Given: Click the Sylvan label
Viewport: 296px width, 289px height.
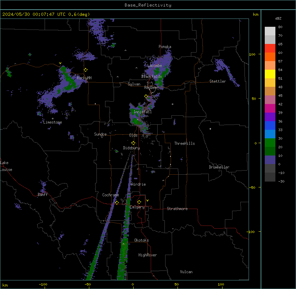Looking at the screenshot, I should coord(134,84).
